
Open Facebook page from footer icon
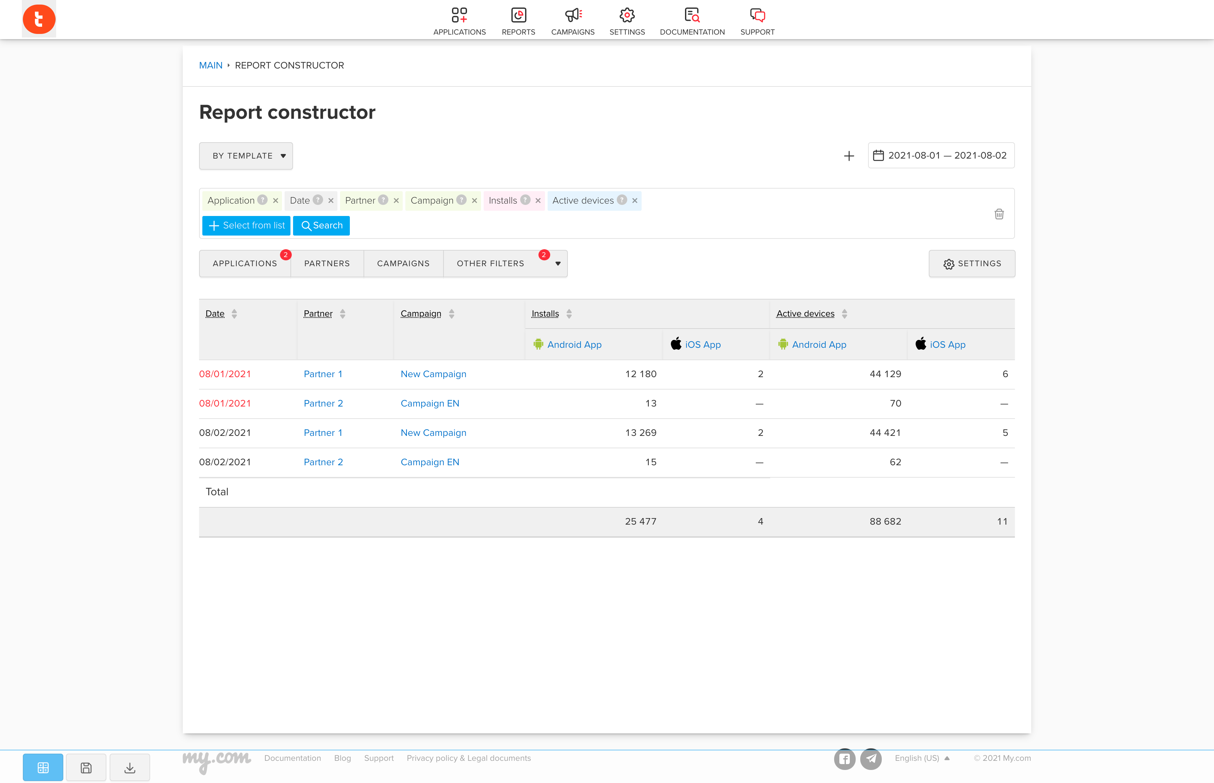click(845, 759)
